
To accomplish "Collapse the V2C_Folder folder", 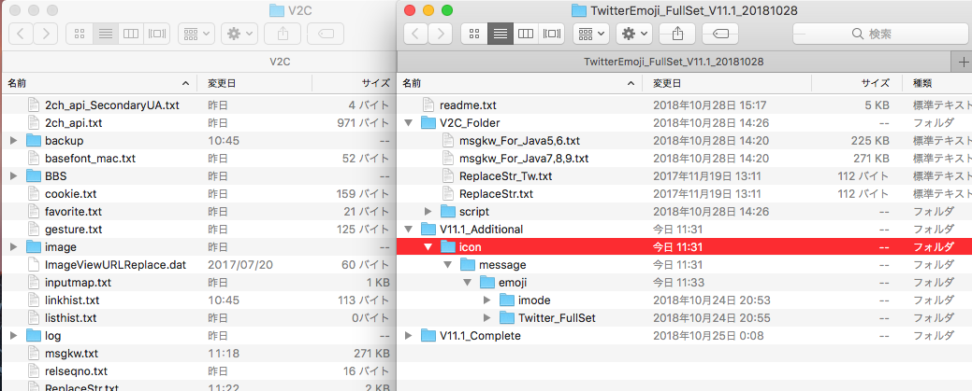I will point(409,123).
